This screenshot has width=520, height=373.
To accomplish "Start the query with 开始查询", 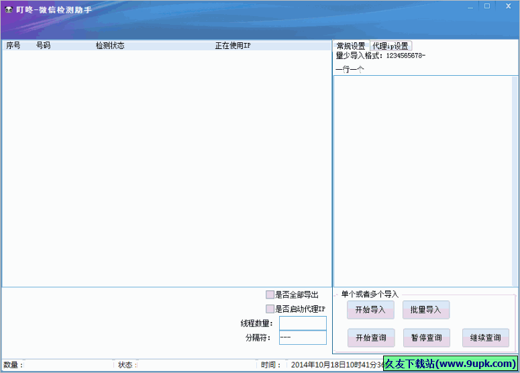I will coord(371,337).
